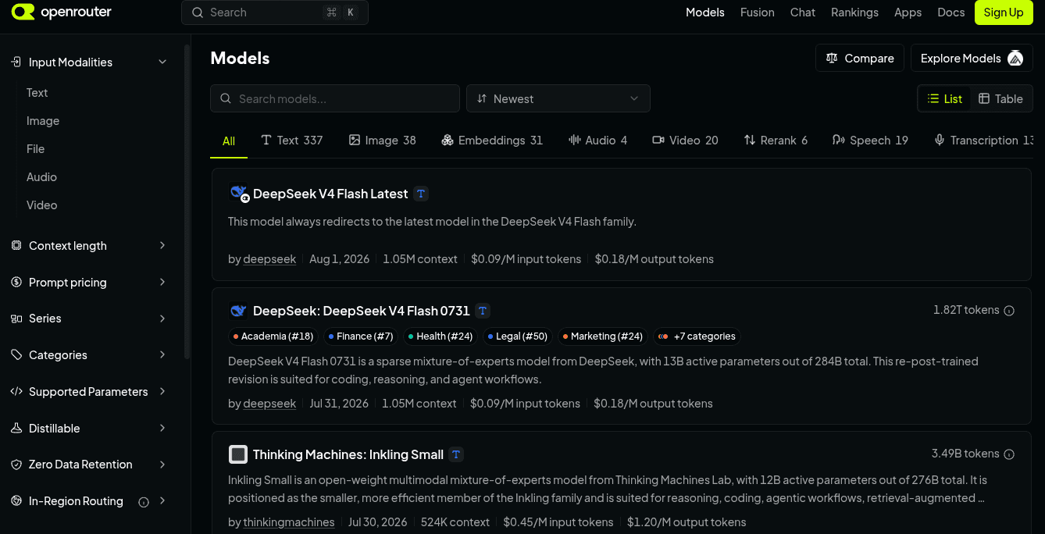The height and width of the screenshot is (534, 1045).
Task: Click the Context length chip icon
Action: coord(16,245)
